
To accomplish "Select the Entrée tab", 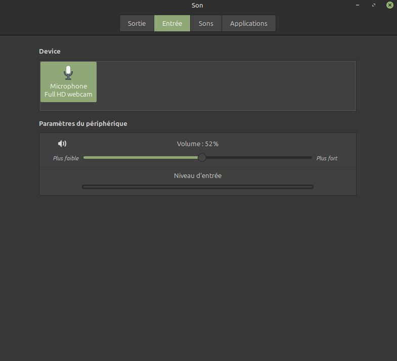I will tap(172, 24).
